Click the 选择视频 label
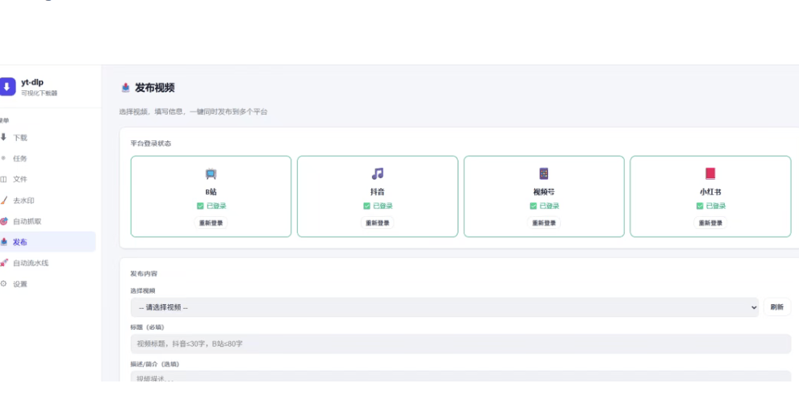Viewport: 799px width, 396px height. pyautogui.click(x=143, y=290)
